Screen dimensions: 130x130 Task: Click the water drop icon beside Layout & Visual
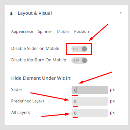click(11, 13)
